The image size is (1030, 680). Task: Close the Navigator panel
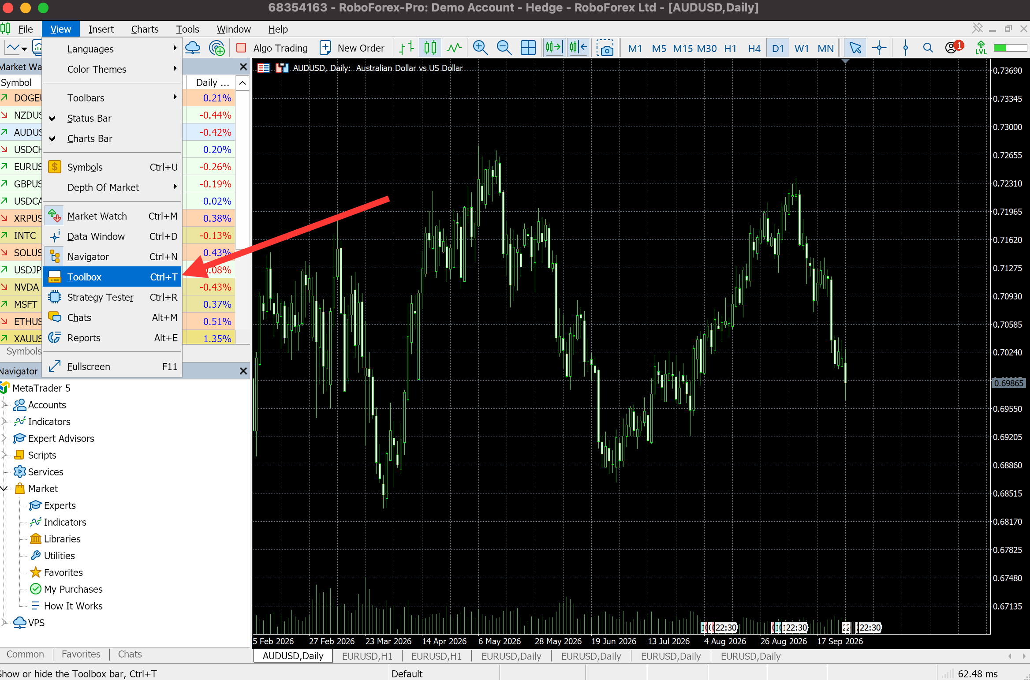(243, 371)
